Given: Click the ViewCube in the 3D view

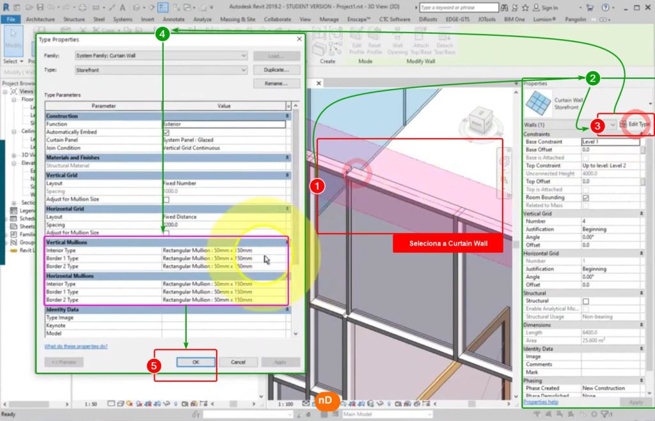Looking at the screenshot, I should (x=478, y=122).
